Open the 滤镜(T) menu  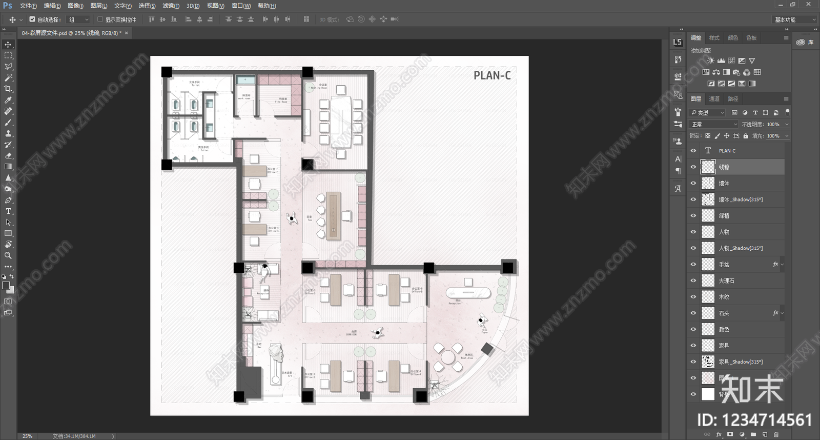pos(171,6)
